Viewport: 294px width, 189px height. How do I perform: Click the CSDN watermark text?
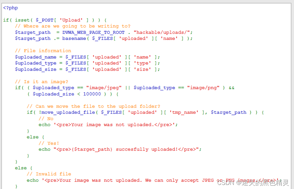(x=253, y=183)
